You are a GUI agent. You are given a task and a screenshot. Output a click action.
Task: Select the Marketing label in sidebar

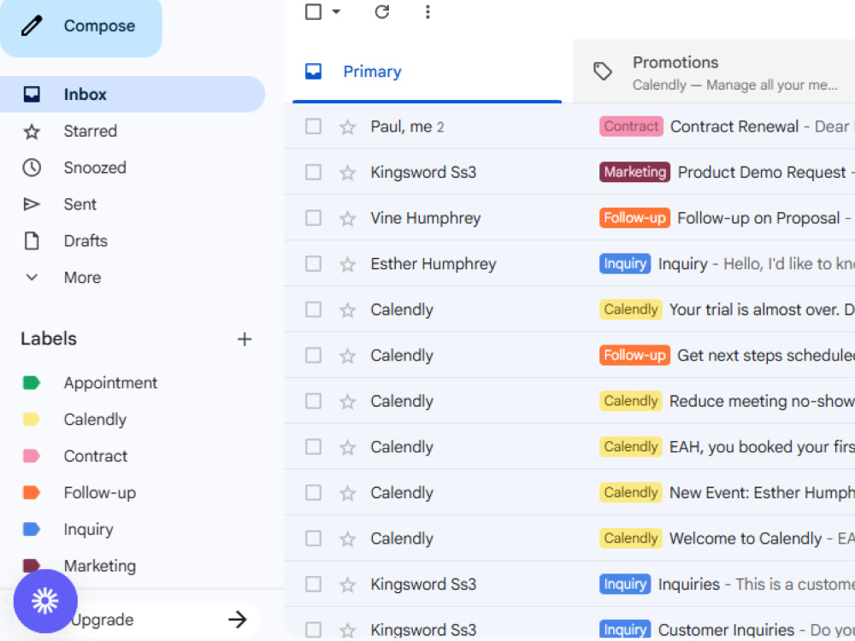100,565
